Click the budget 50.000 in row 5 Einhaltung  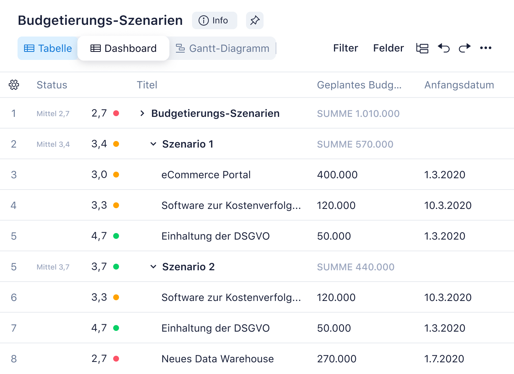click(x=334, y=236)
